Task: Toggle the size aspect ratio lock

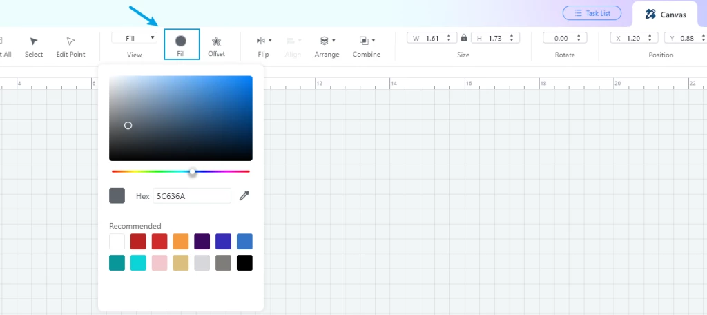Action: 464,38
